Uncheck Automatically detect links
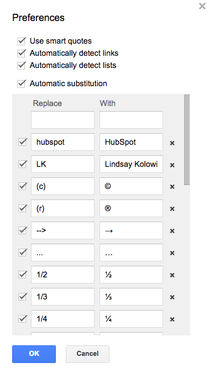The image size is (209, 368). 22,53
